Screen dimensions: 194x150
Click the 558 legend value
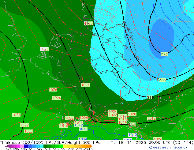(63, 149)
